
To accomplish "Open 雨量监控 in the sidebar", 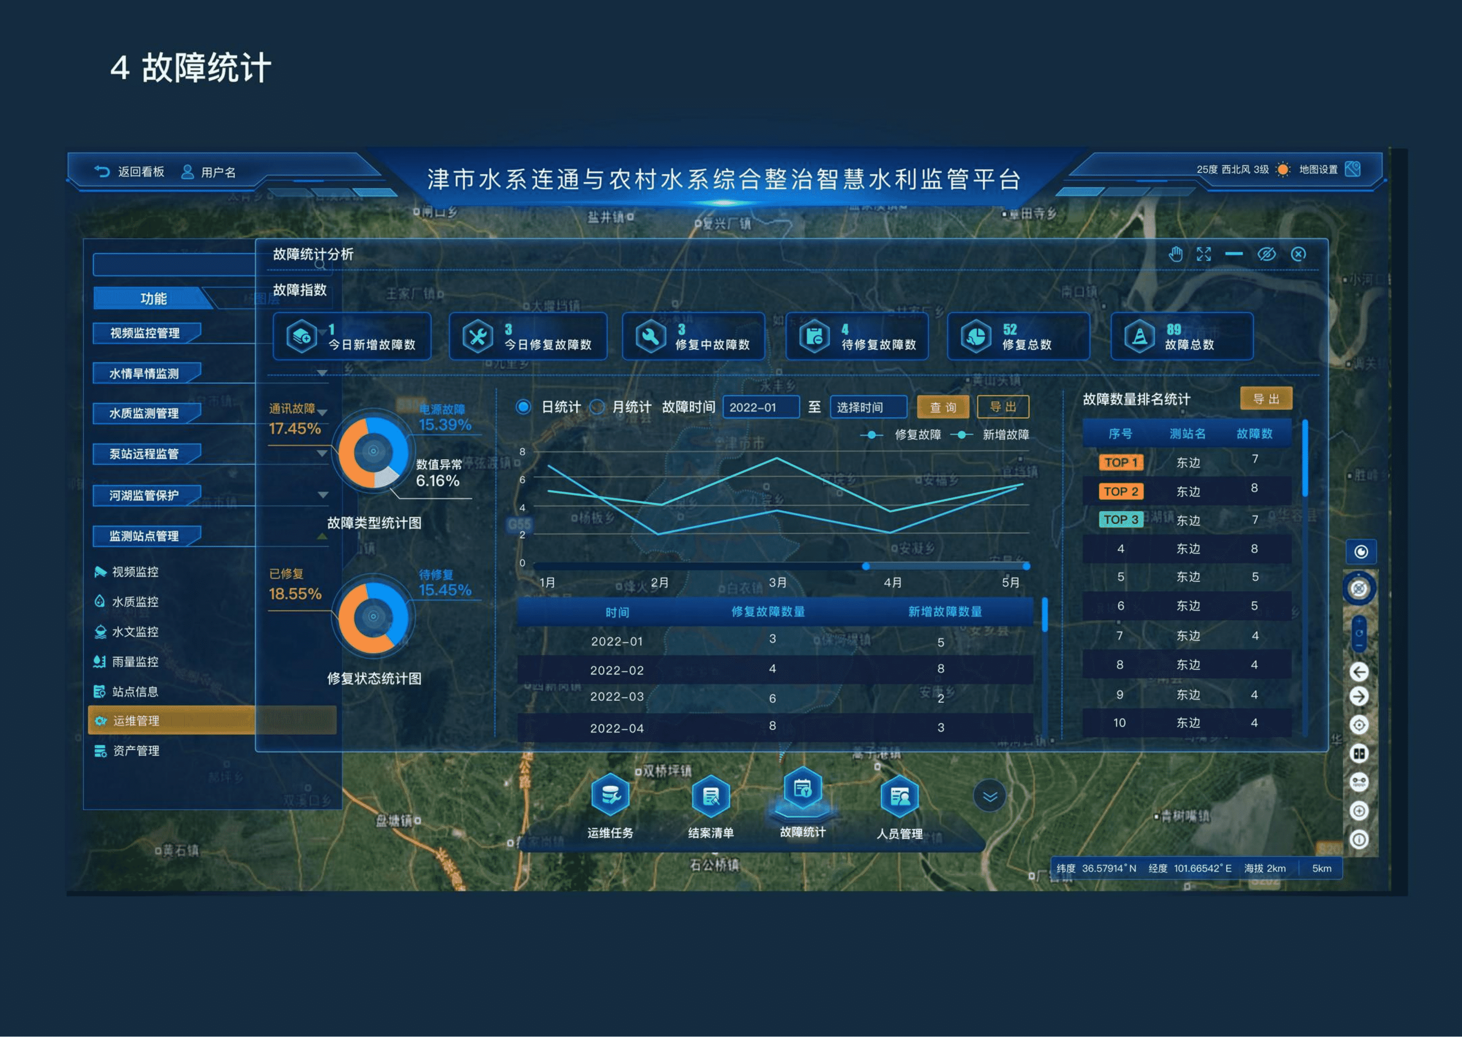I will point(126,662).
